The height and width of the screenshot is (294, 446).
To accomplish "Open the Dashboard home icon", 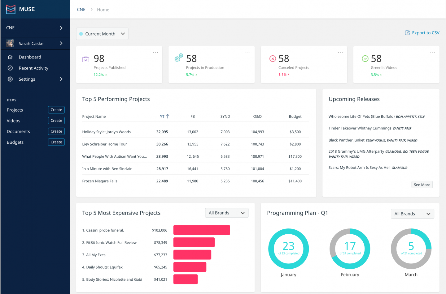I will (10, 57).
